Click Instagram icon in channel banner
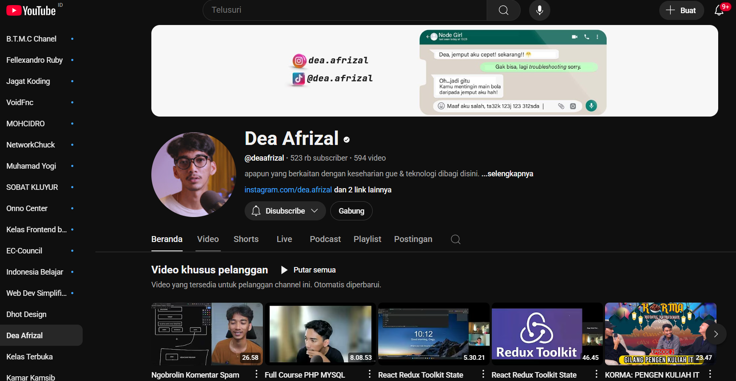Viewport: 736px width, 381px height. pyautogui.click(x=299, y=61)
